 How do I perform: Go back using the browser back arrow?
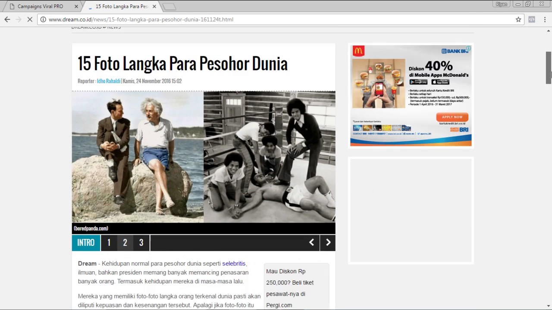click(7, 19)
